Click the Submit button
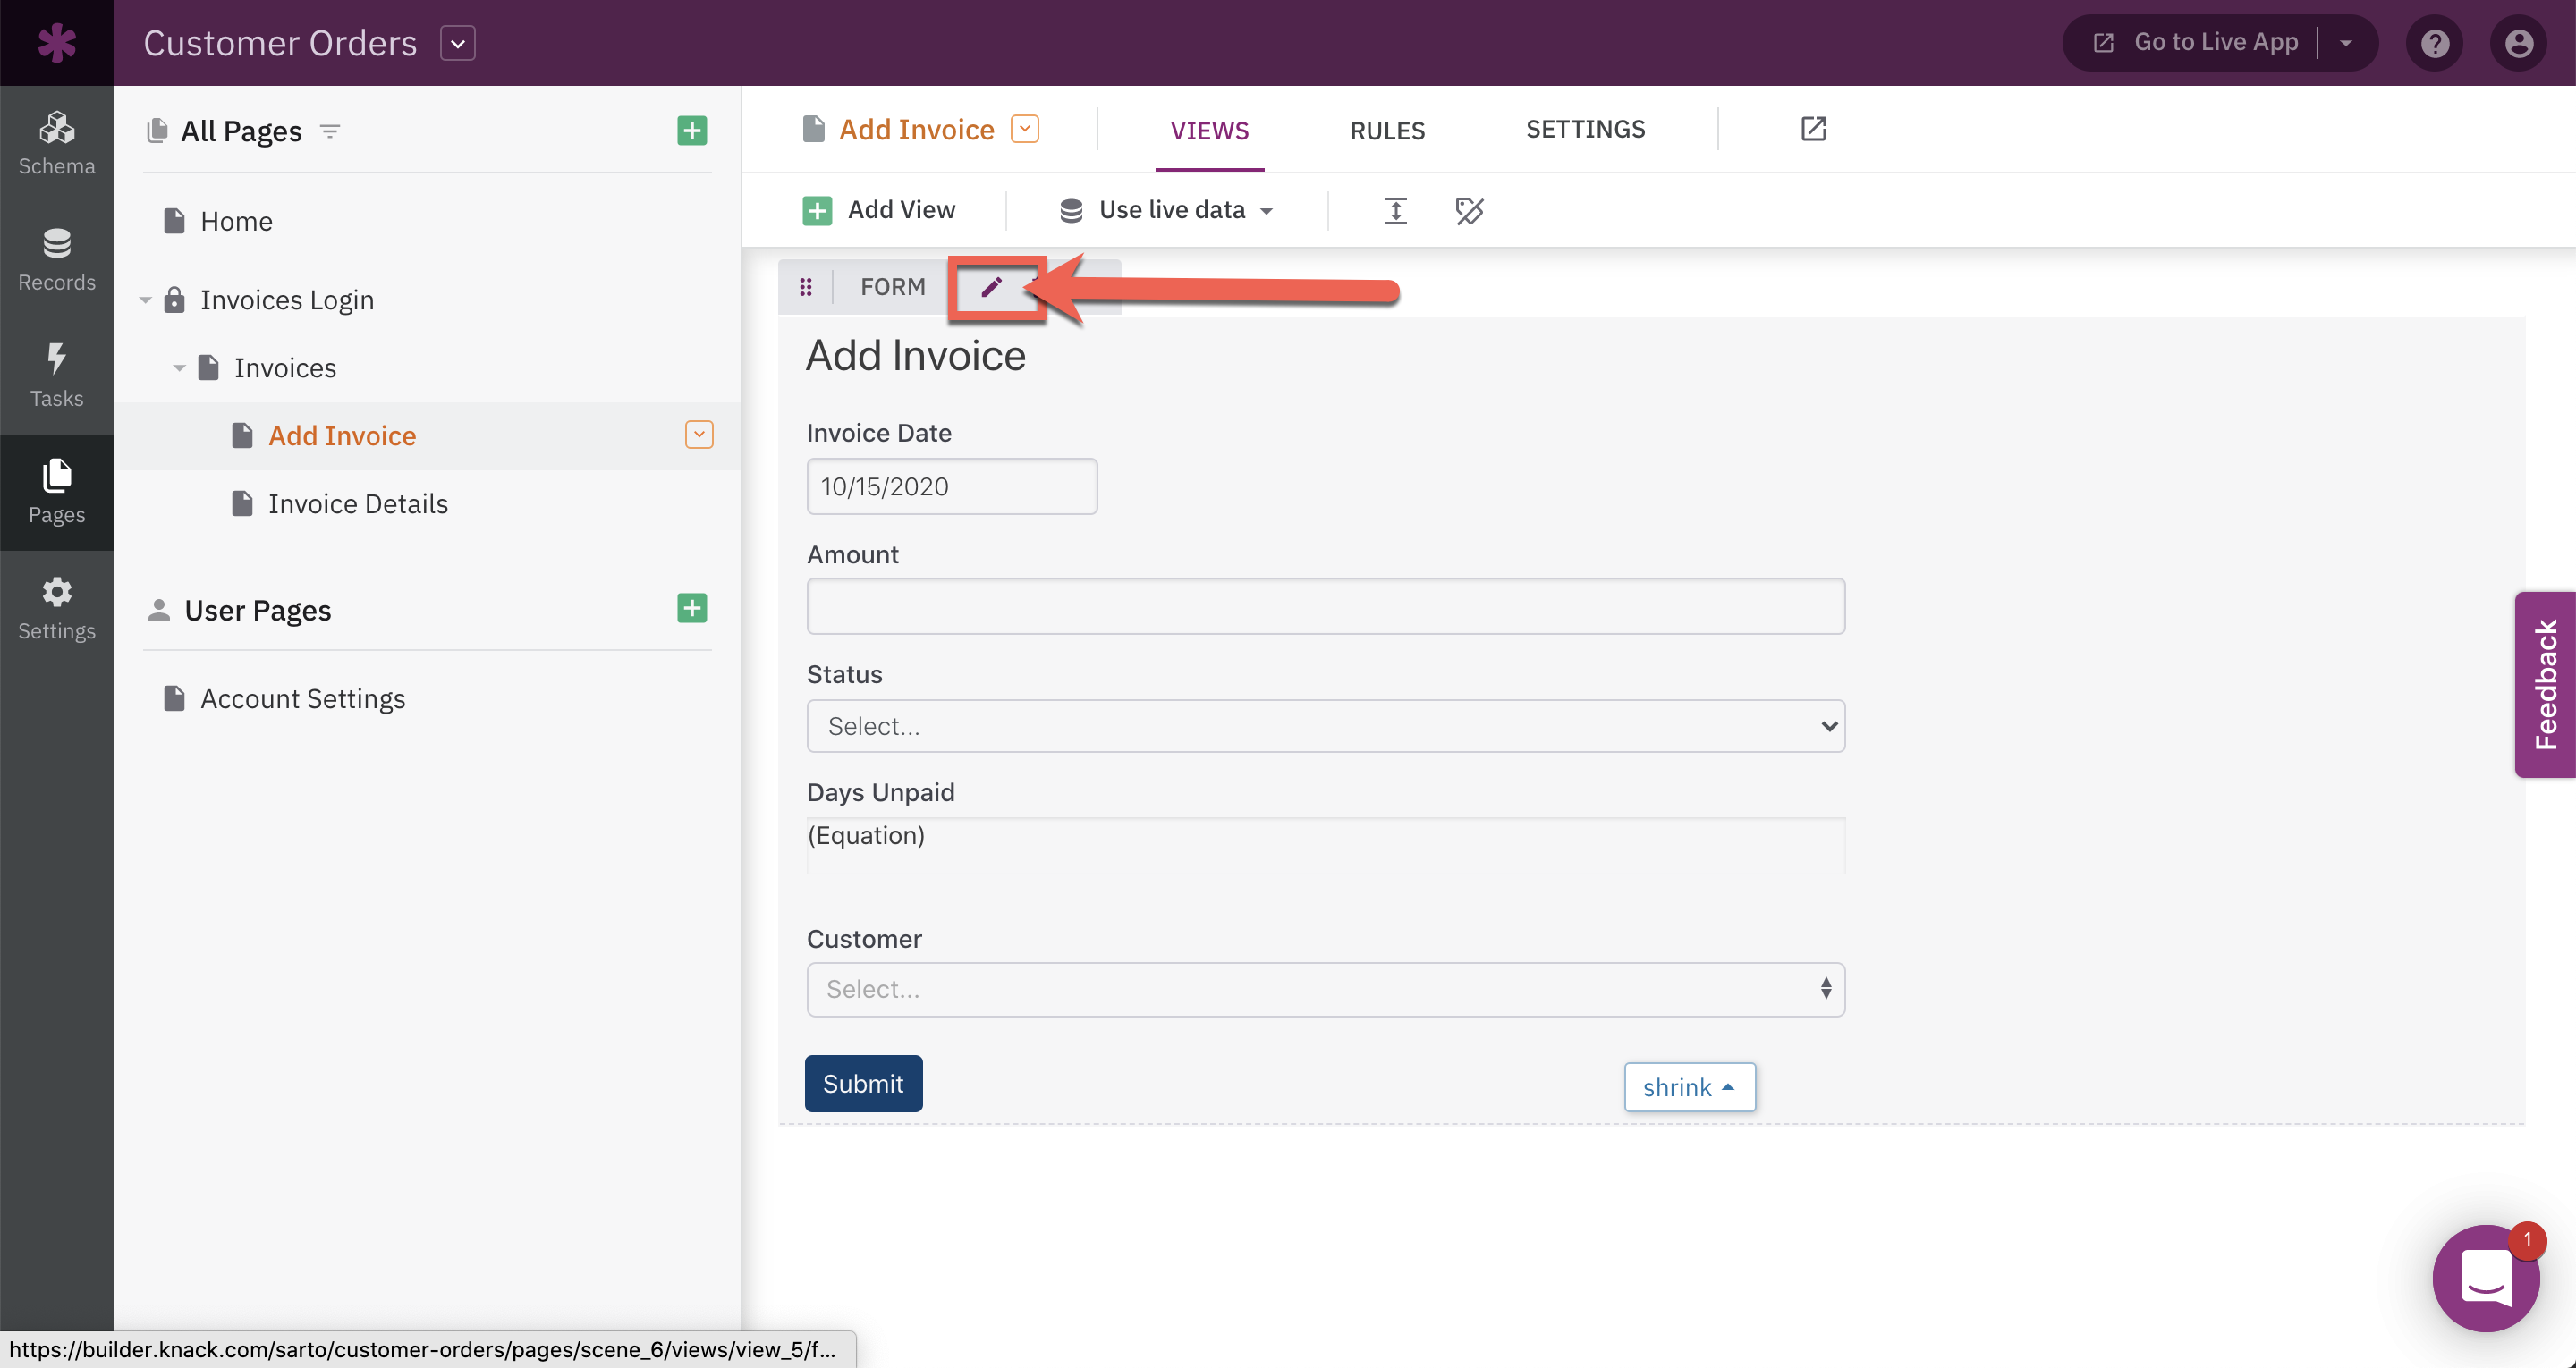 863,1083
